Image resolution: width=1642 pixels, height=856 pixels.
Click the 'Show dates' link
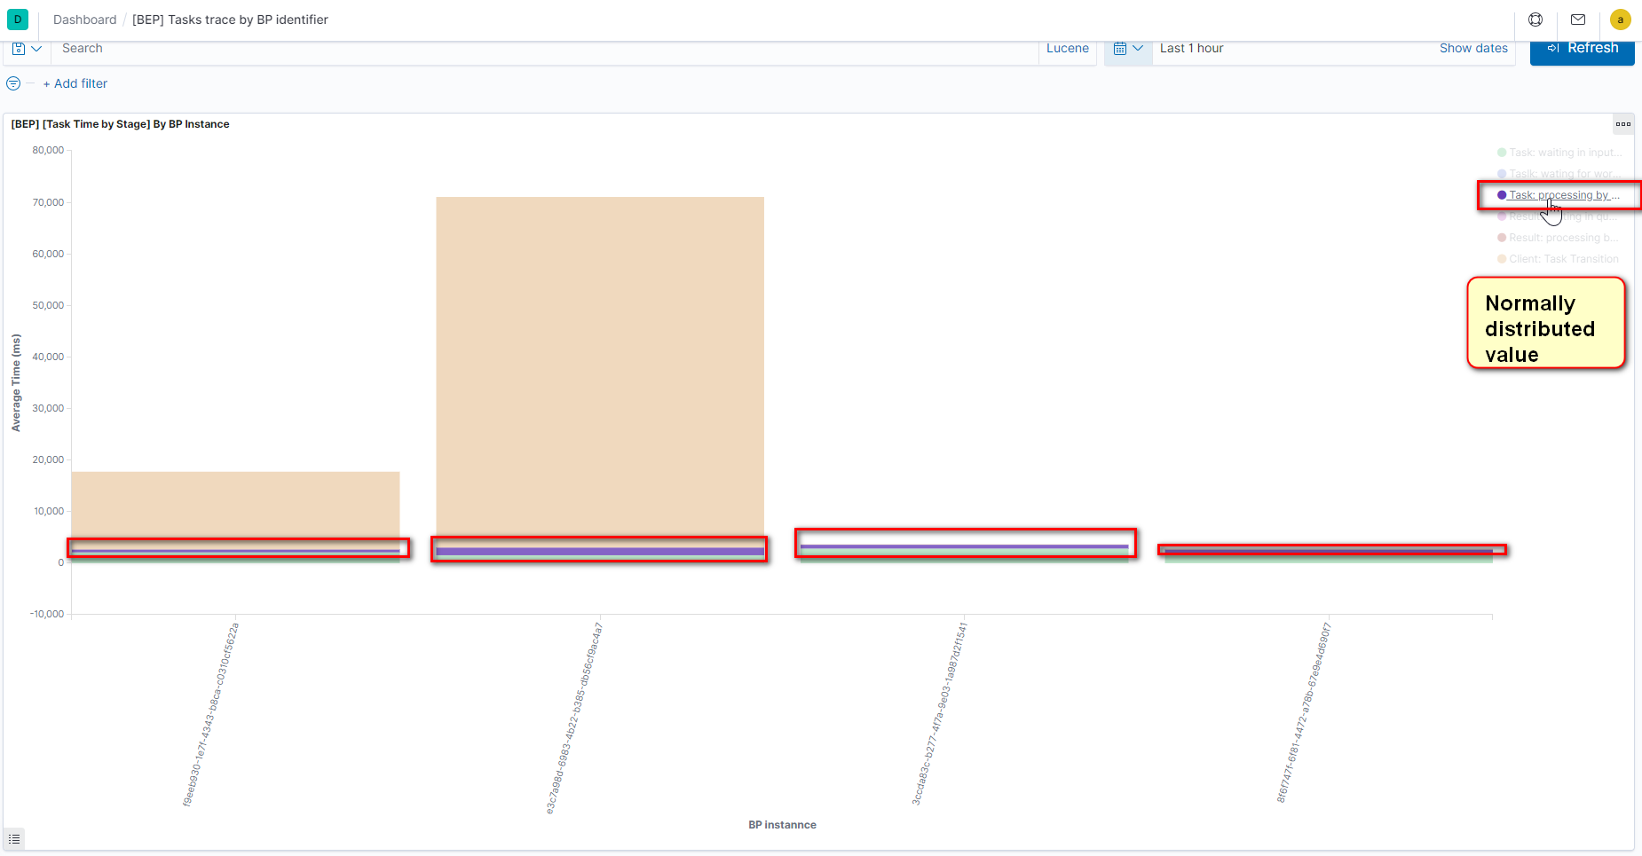[x=1473, y=49]
